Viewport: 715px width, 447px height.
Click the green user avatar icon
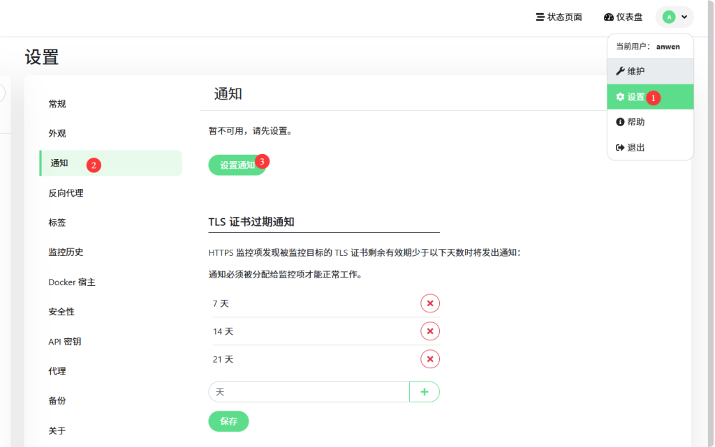[669, 17]
